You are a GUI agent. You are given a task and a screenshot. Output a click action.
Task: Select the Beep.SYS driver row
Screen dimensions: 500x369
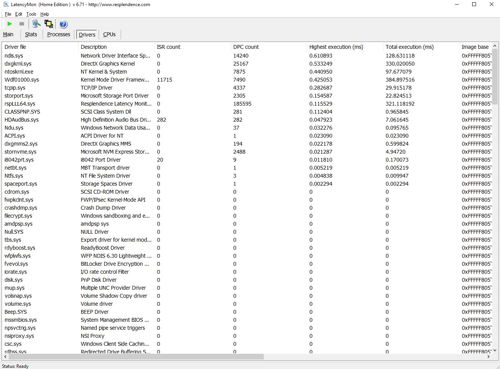click(247, 312)
